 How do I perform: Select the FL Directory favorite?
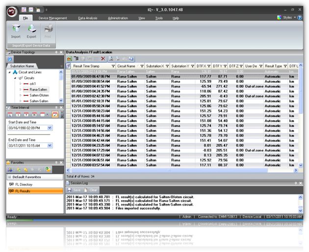pyautogui.click(x=24, y=184)
